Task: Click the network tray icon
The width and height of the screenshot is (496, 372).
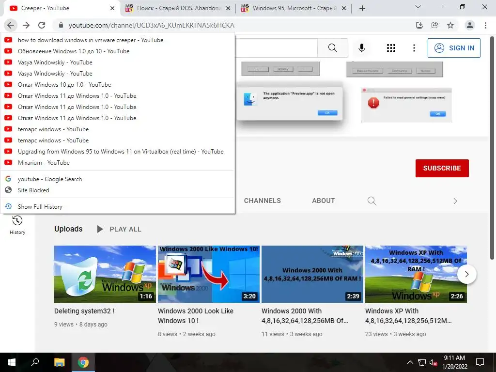Action: 422,362
